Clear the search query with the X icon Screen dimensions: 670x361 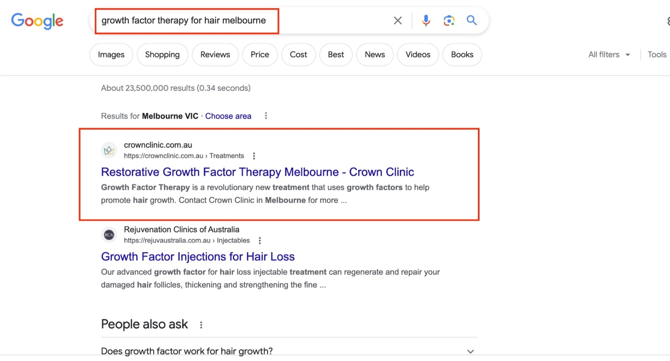(x=398, y=20)
